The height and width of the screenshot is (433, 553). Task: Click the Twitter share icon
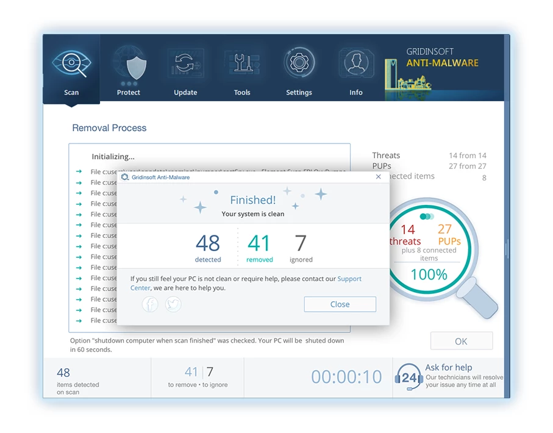(173, 304)
